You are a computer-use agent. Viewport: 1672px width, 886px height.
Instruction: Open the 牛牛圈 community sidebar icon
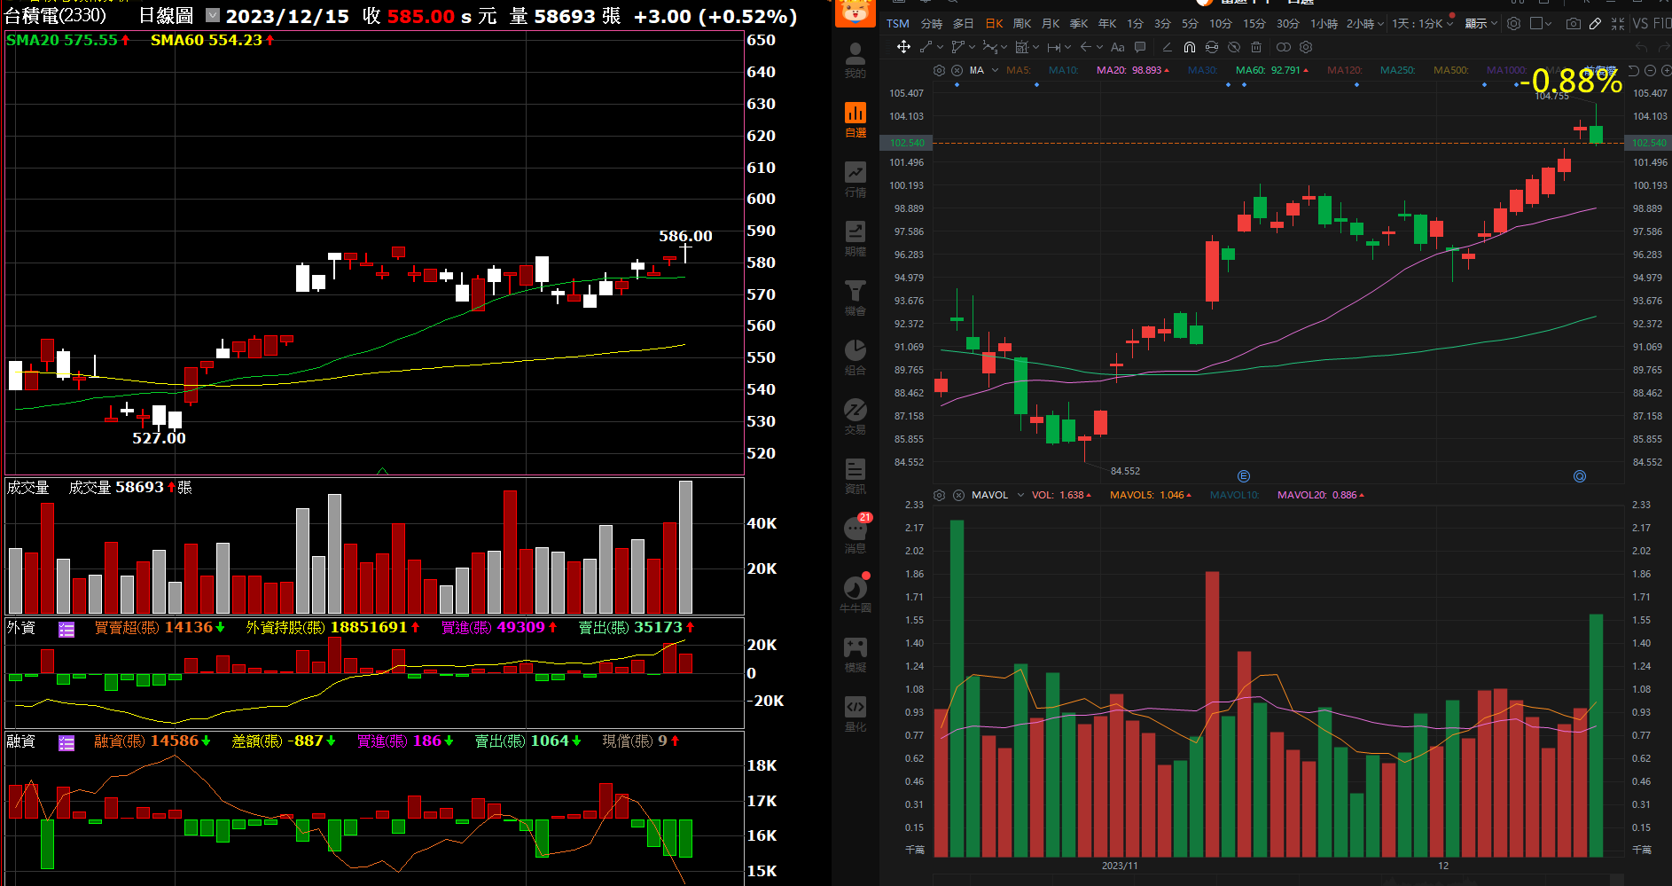click(x=856, y=593)
